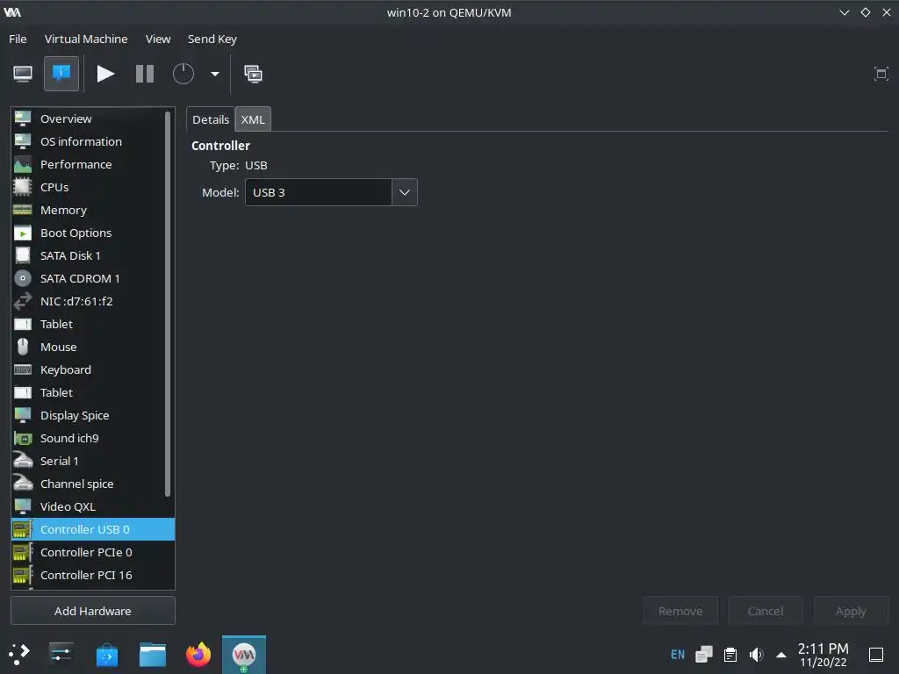Screen dimensions: 899x674
Task: Open the Send Key menu
Action: [212, 39]
